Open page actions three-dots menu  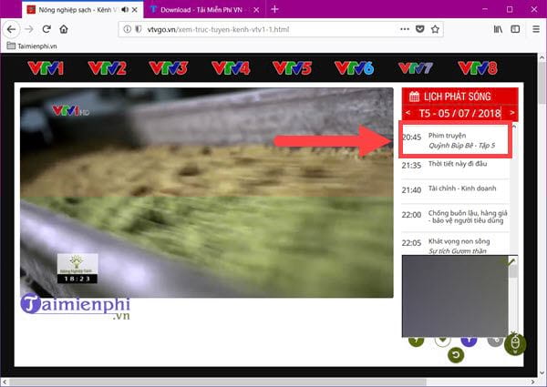(x=404, y=29)
